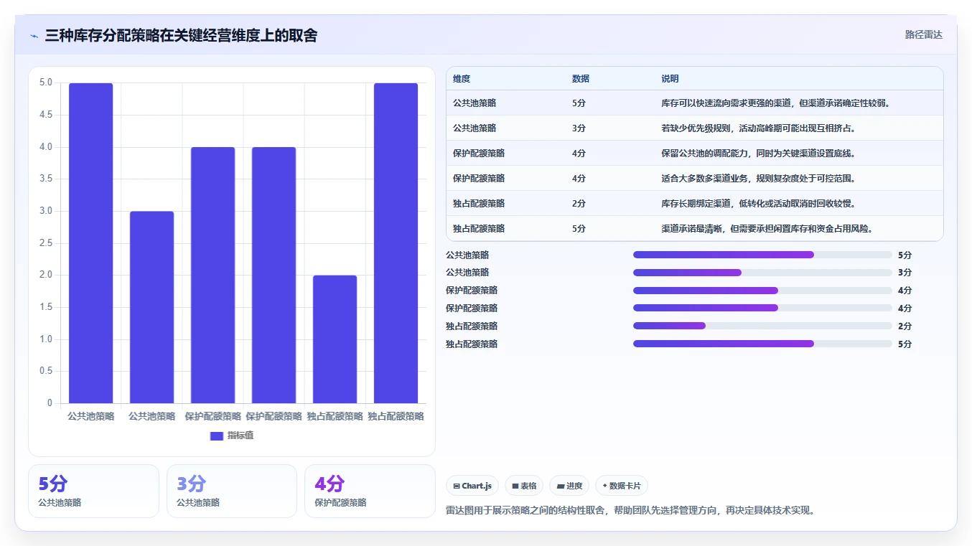Screen dimensions: 972x546
Task: Click the 数据 column header
Action: [581, 79]
